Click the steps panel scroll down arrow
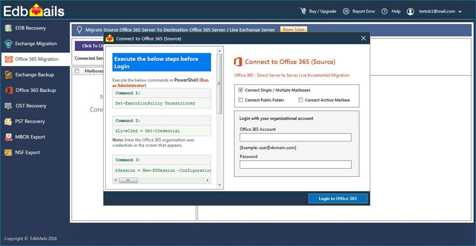Viewport: 476px width, 246px height. [x=220, y=185]
